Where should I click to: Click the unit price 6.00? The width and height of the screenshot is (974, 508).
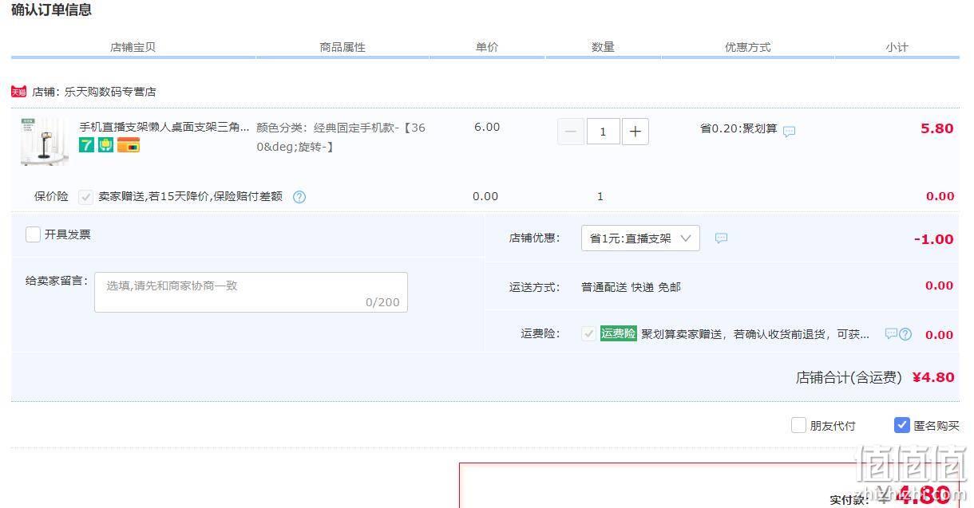pyautogui.click(x=487, y=128)
